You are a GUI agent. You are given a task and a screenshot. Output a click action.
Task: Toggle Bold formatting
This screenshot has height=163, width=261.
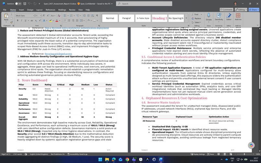(17, 20)
